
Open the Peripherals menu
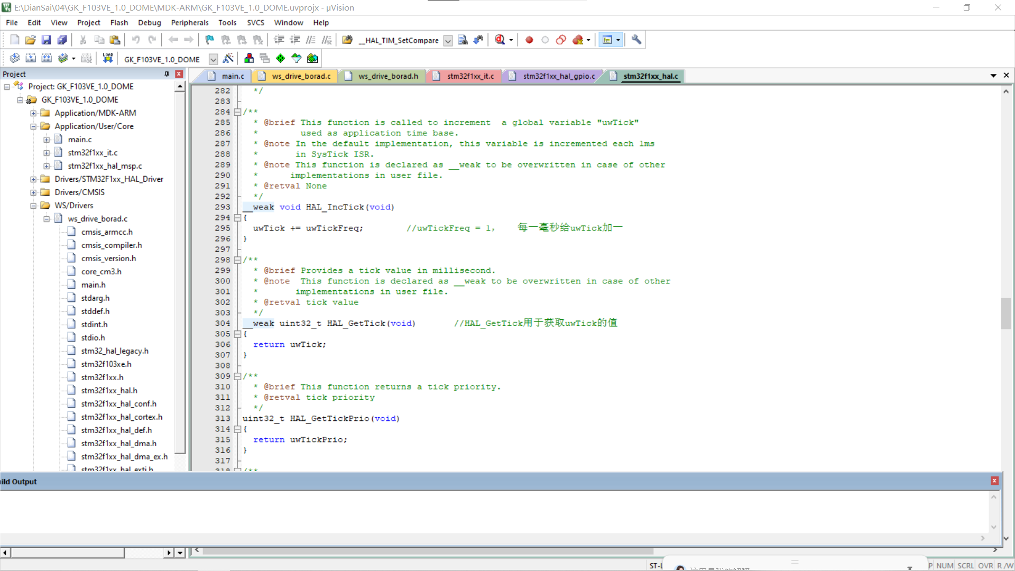point(189,23)
